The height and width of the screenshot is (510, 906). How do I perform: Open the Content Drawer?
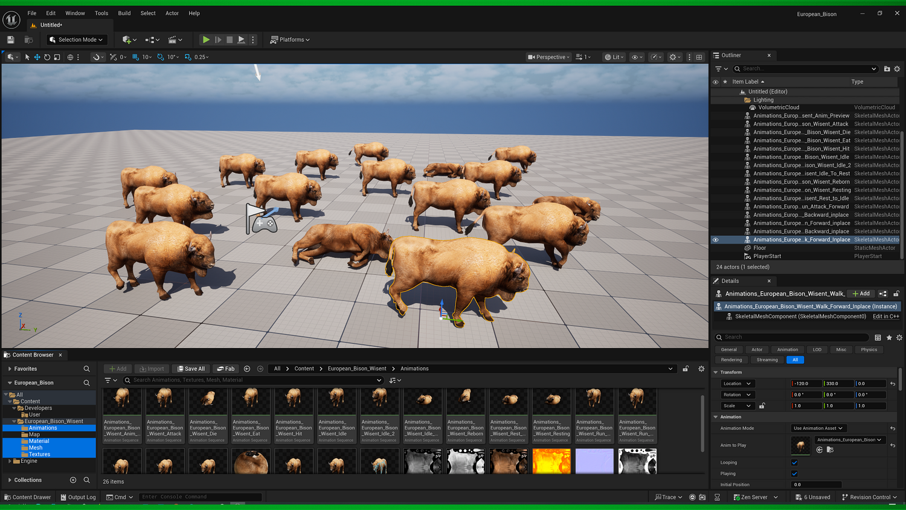[28, 497]
